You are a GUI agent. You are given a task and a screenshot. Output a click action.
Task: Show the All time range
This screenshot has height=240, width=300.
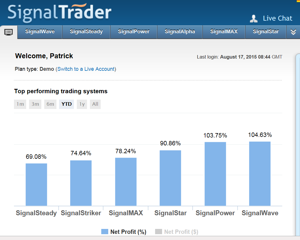tap(95, 104)
